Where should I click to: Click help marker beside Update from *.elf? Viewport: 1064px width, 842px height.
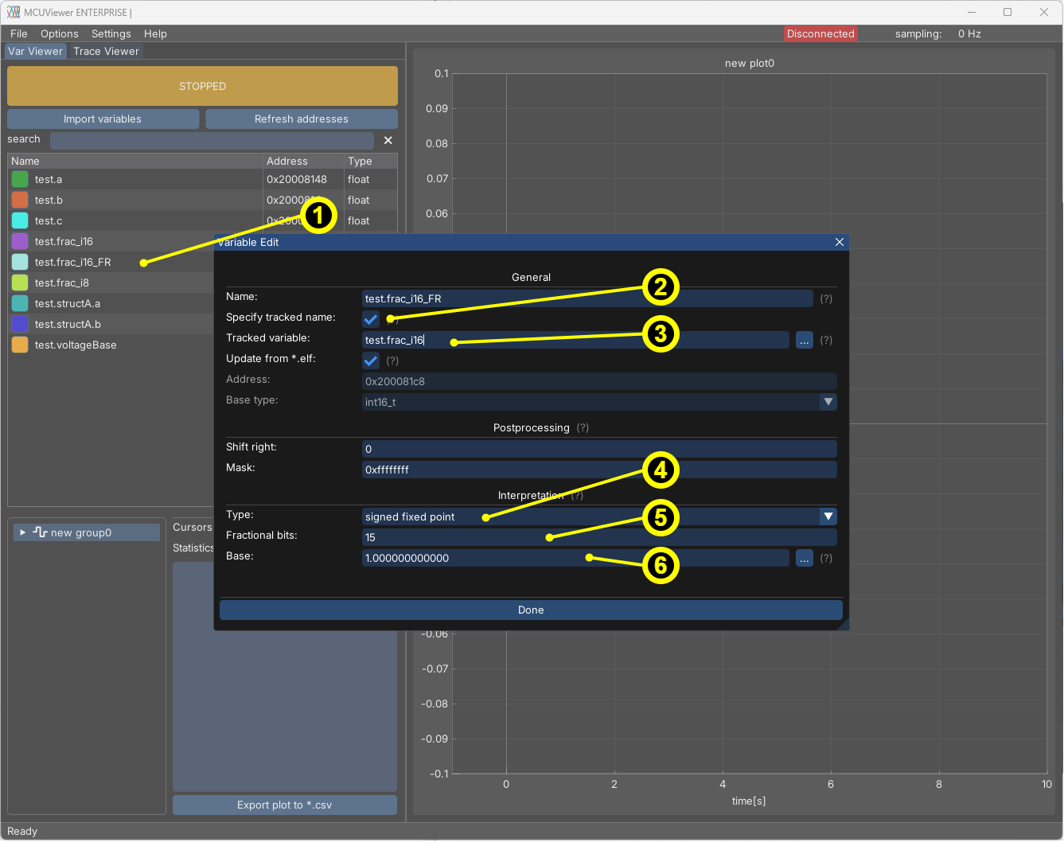pyautogui.click(x=392, y=361)
